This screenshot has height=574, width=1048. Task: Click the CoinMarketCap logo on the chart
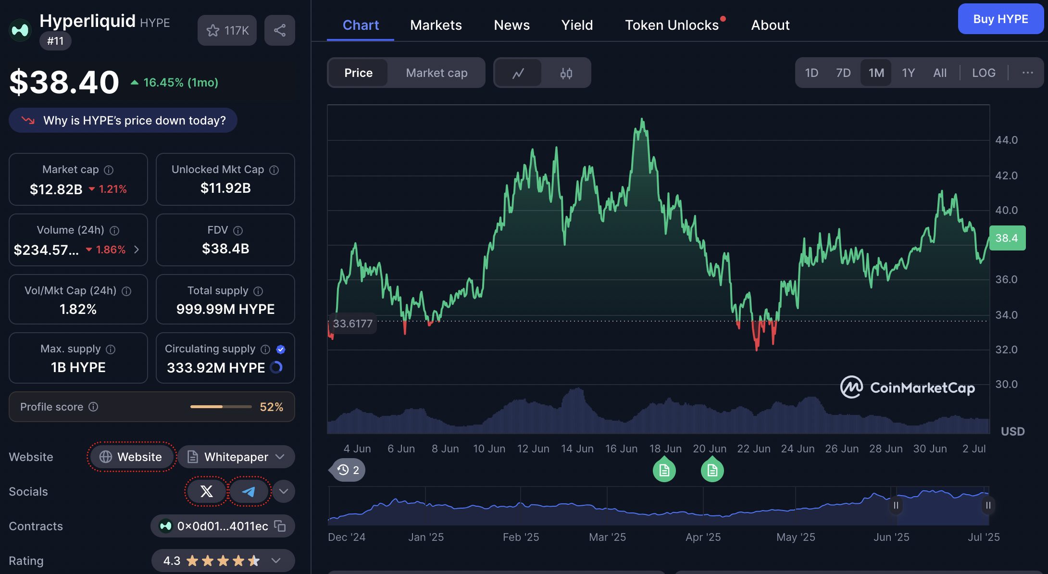908,387
